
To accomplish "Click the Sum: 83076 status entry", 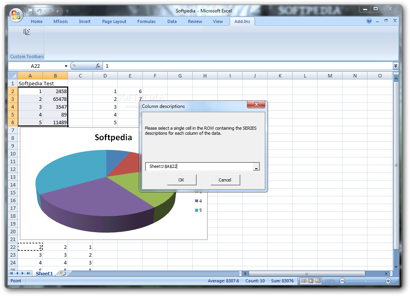I will click(282, 281).
